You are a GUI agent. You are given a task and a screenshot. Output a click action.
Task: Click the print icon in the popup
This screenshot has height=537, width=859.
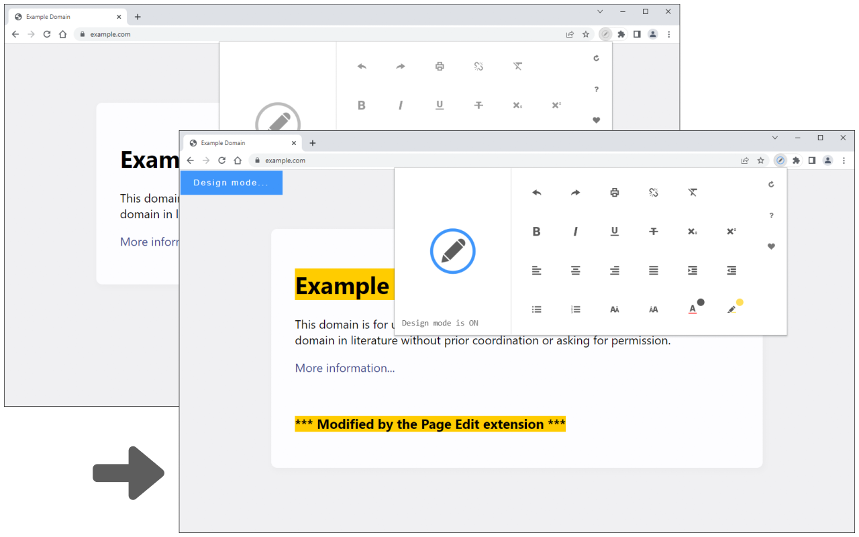coord(615,193)
